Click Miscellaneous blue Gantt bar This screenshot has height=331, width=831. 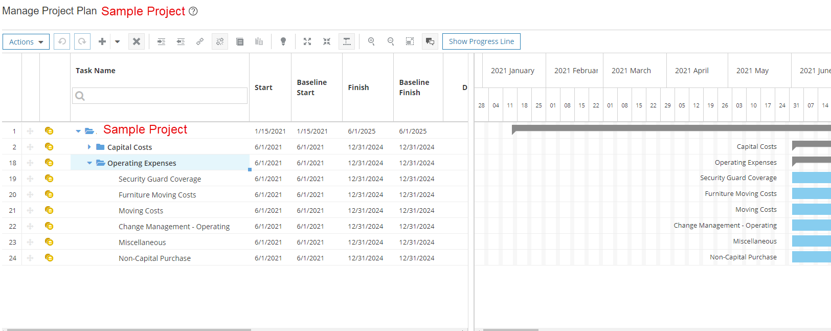tap(812, 241)
